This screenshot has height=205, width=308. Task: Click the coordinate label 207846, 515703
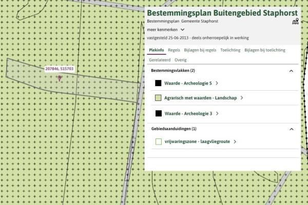click(x=60, y=69)
